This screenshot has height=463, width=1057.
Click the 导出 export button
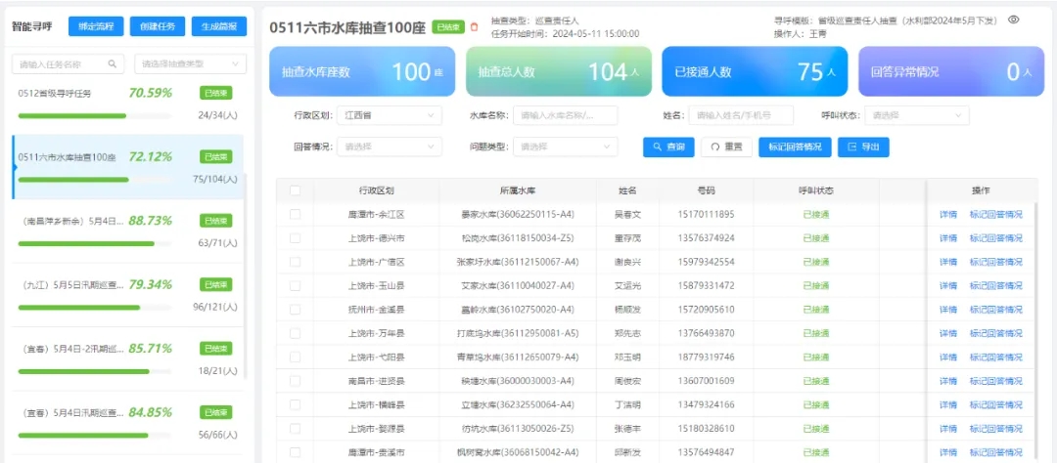[x=863, y=147]
